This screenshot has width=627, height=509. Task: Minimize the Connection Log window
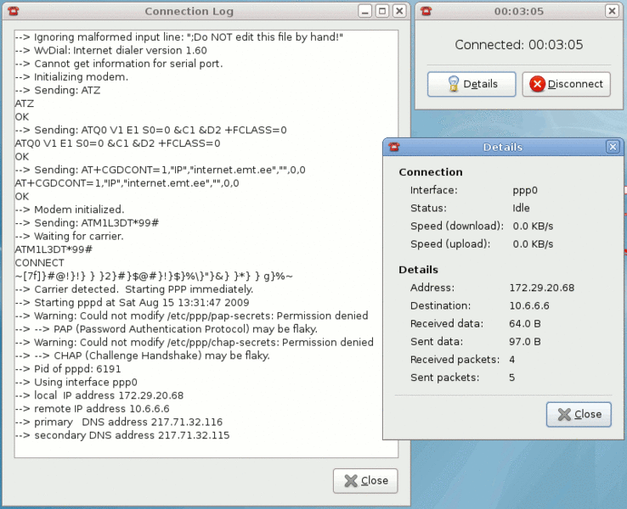tap(364, 11)
